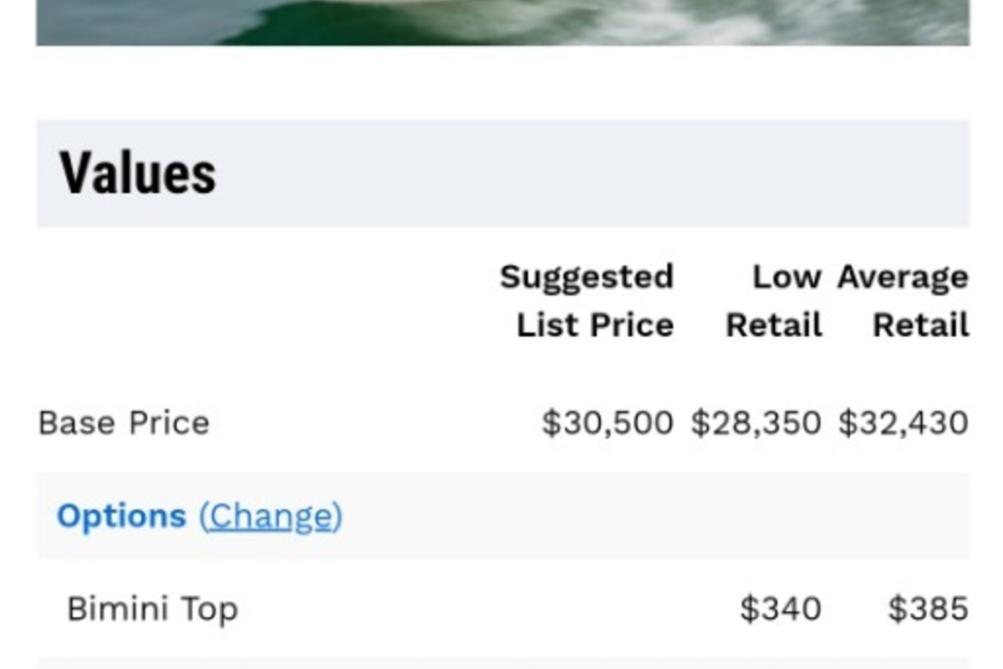This screenshot has width=1003, height=669.
Task: Select the Average Retail column header
Action: coord(903,300)
